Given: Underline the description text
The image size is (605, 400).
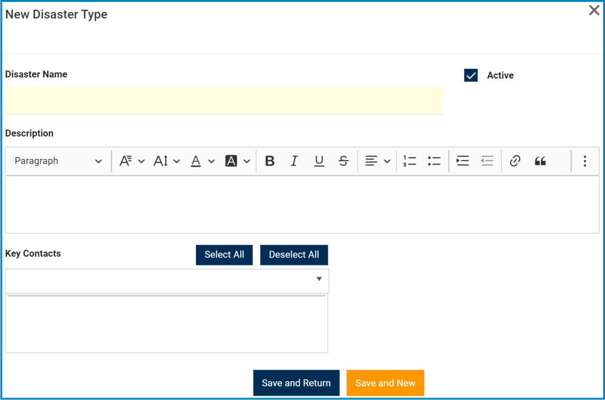Looking at the screenshot, I should coord(319,161).
